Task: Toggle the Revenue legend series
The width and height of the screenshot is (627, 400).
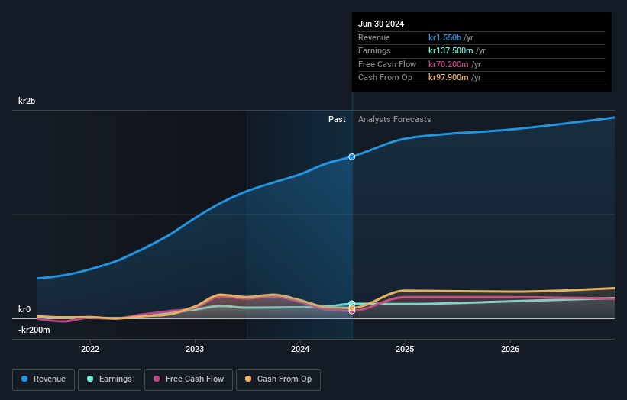Action: tap(44, 379)
